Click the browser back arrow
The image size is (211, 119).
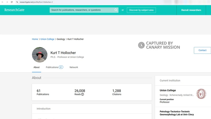pyautogui.click(x=2, y=2)
